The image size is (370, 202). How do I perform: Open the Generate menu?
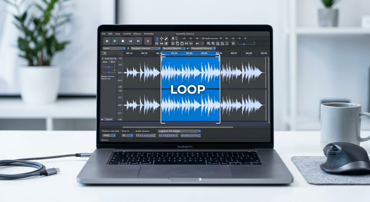point(148,34)
